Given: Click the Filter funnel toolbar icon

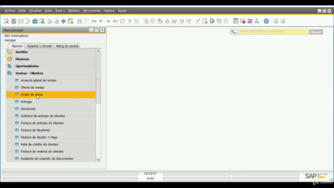Looking at the screenshot, I should pyautogui.click(x=129, y=21).
